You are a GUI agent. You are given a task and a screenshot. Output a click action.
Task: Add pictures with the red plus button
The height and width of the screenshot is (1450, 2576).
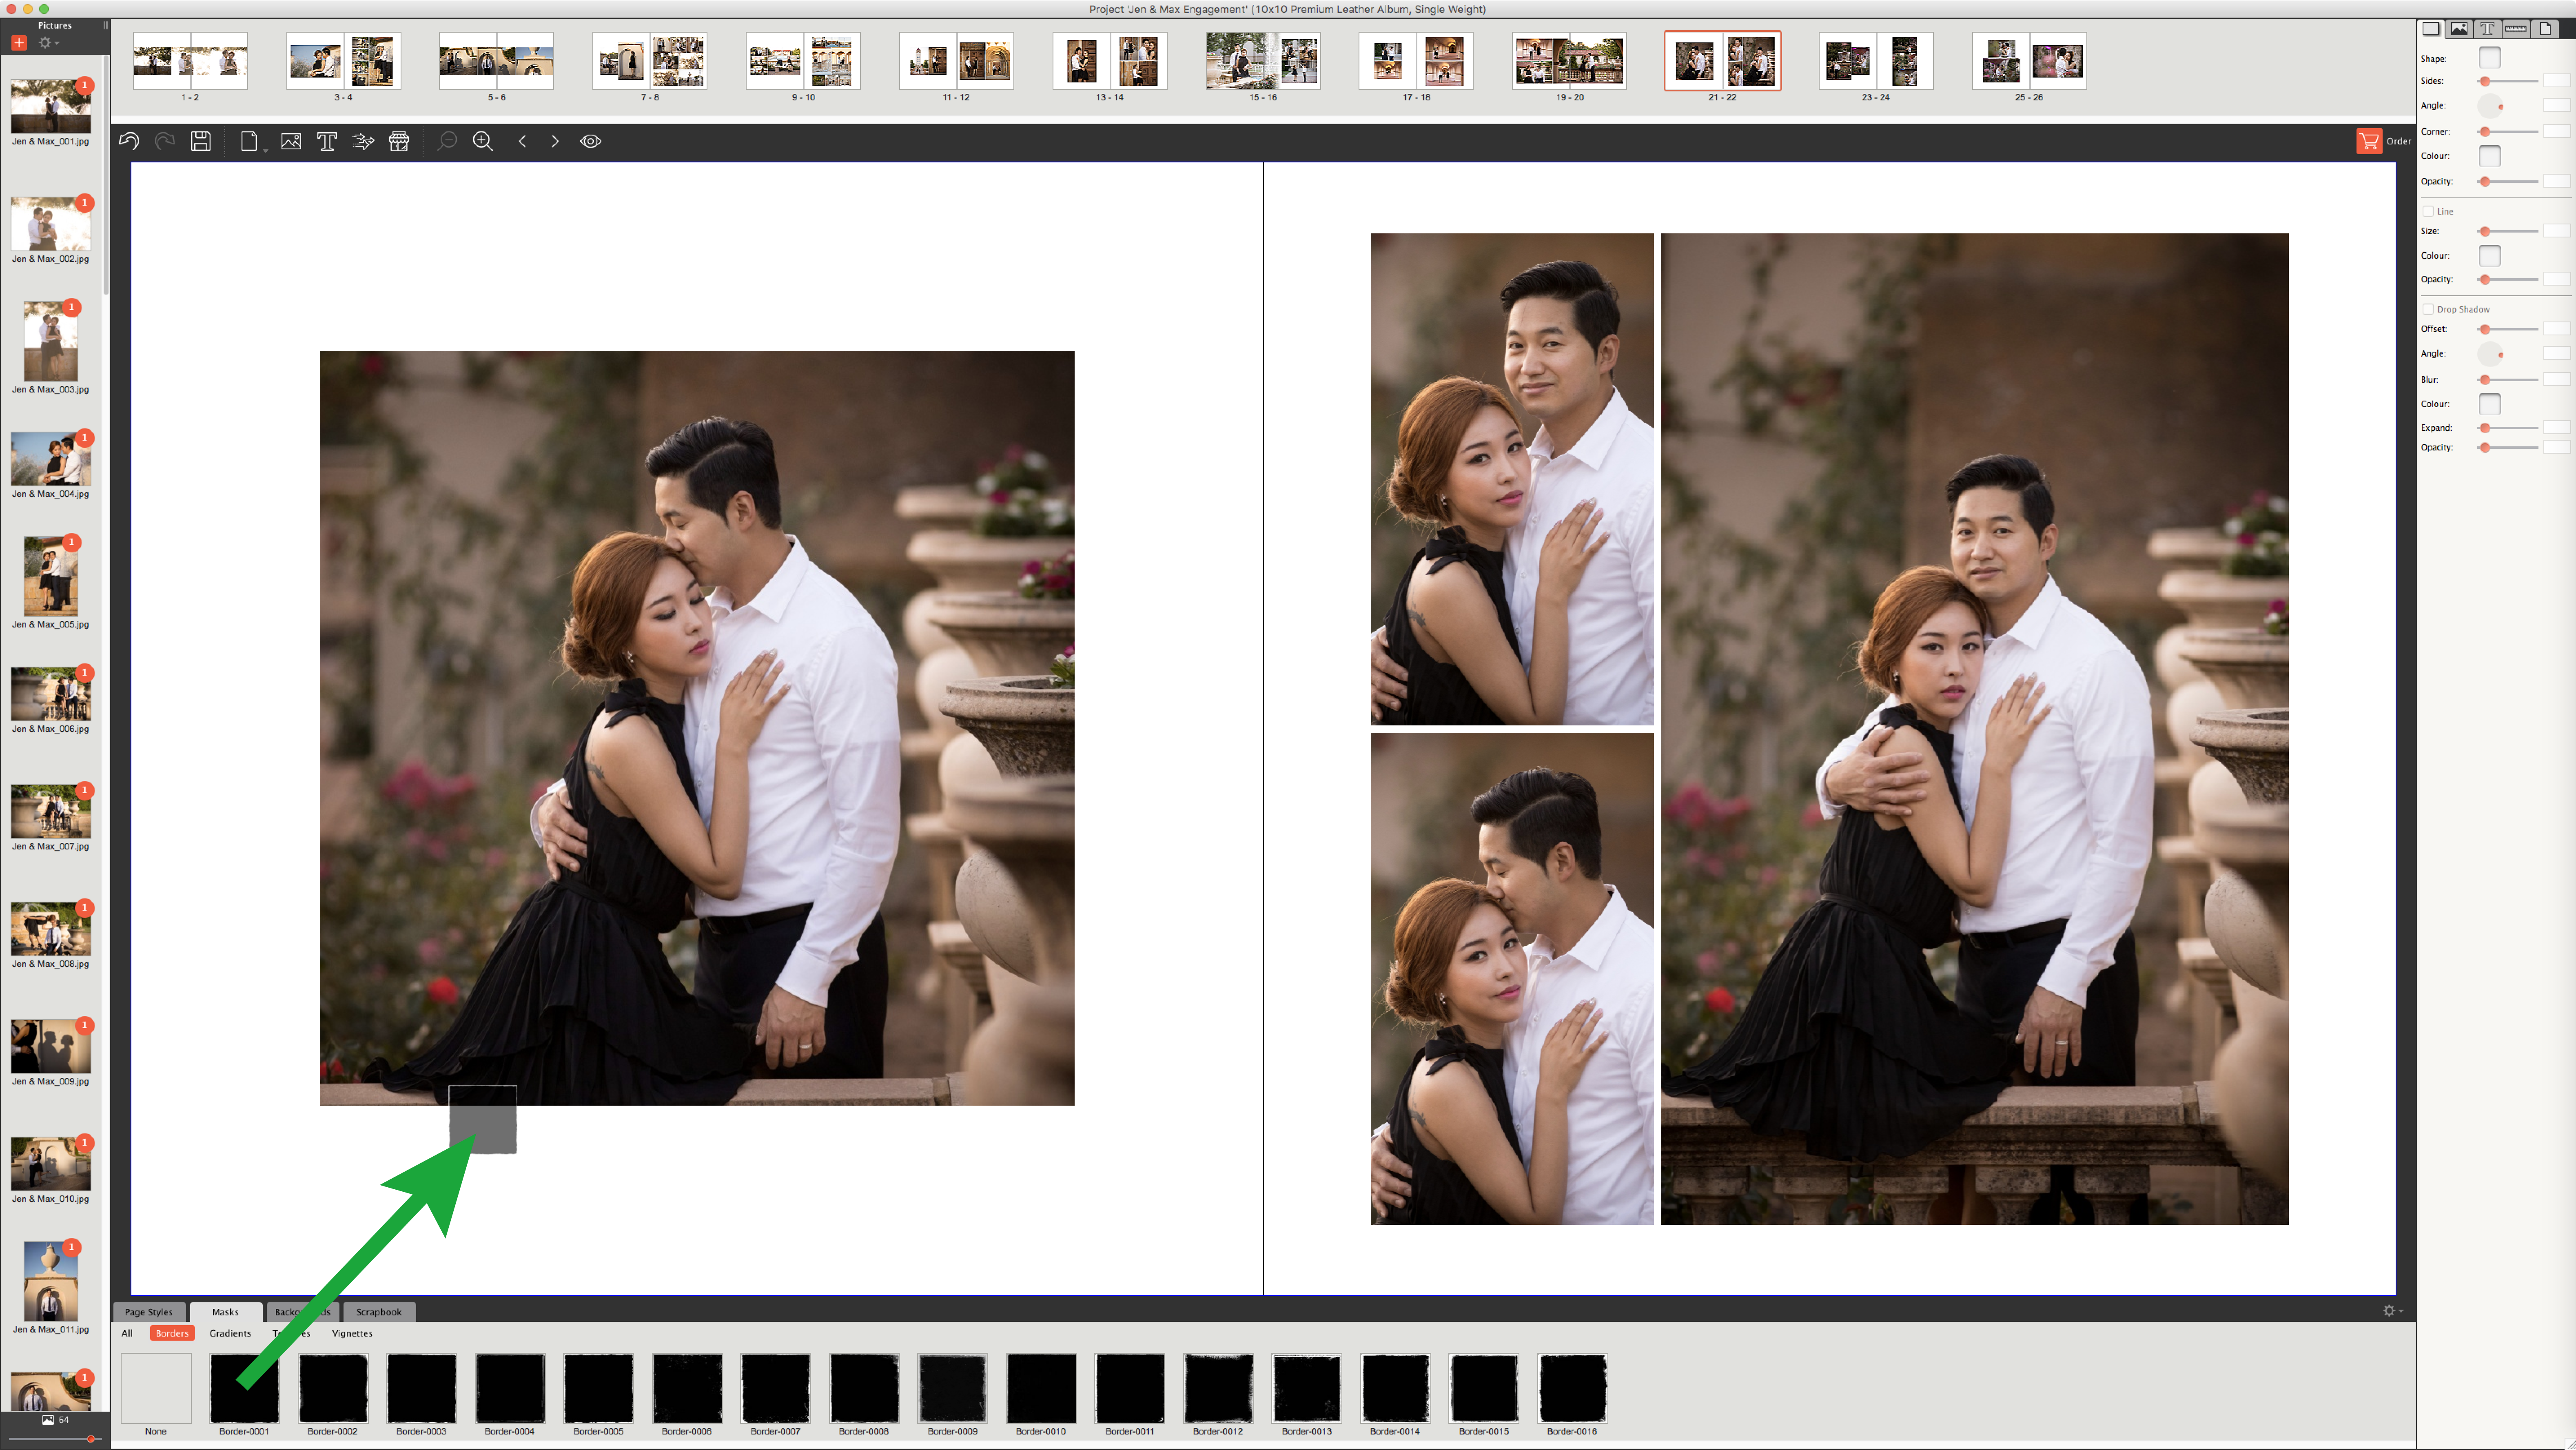[19, 42]
